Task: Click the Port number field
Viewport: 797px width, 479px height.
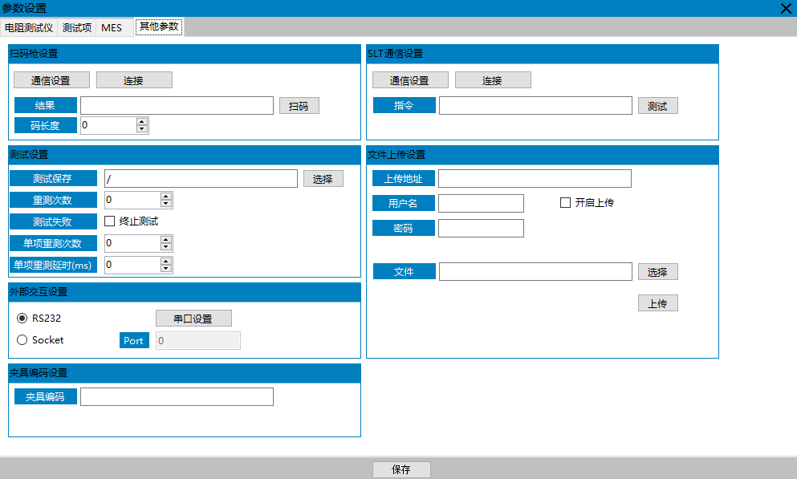Action: [198, 341]
